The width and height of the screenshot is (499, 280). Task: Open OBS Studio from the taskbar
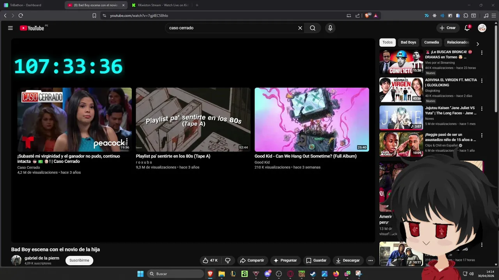(279, 274)
